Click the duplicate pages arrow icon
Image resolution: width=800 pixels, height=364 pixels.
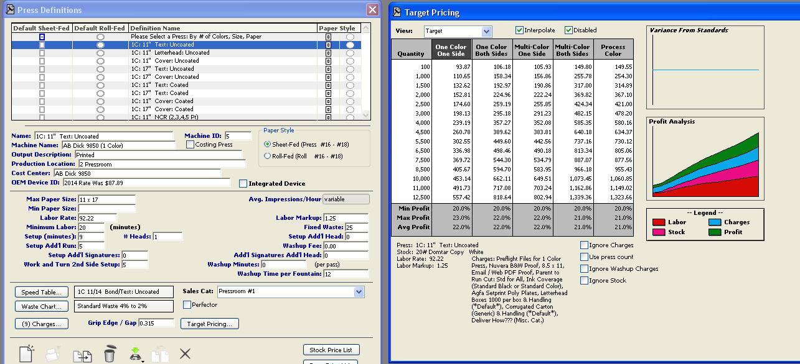[x=82, y=355]
